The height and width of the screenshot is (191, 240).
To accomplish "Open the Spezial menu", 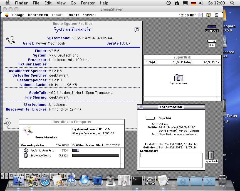I will [89, 15].
